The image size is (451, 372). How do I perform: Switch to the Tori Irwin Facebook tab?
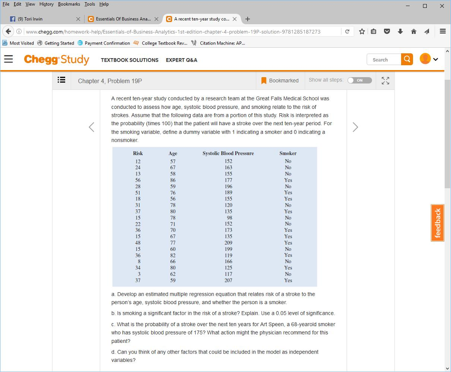[45, 19]
